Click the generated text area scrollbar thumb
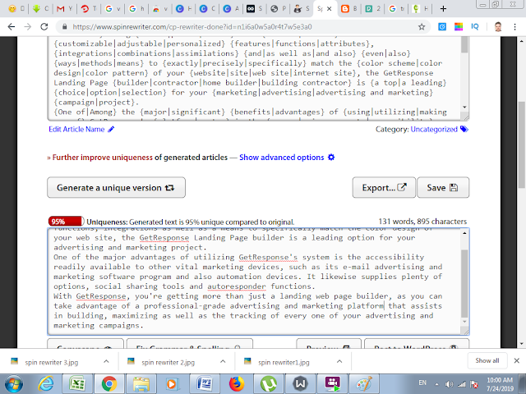The width and height of the screenshot is (526, 394). (x=464, y=283)
